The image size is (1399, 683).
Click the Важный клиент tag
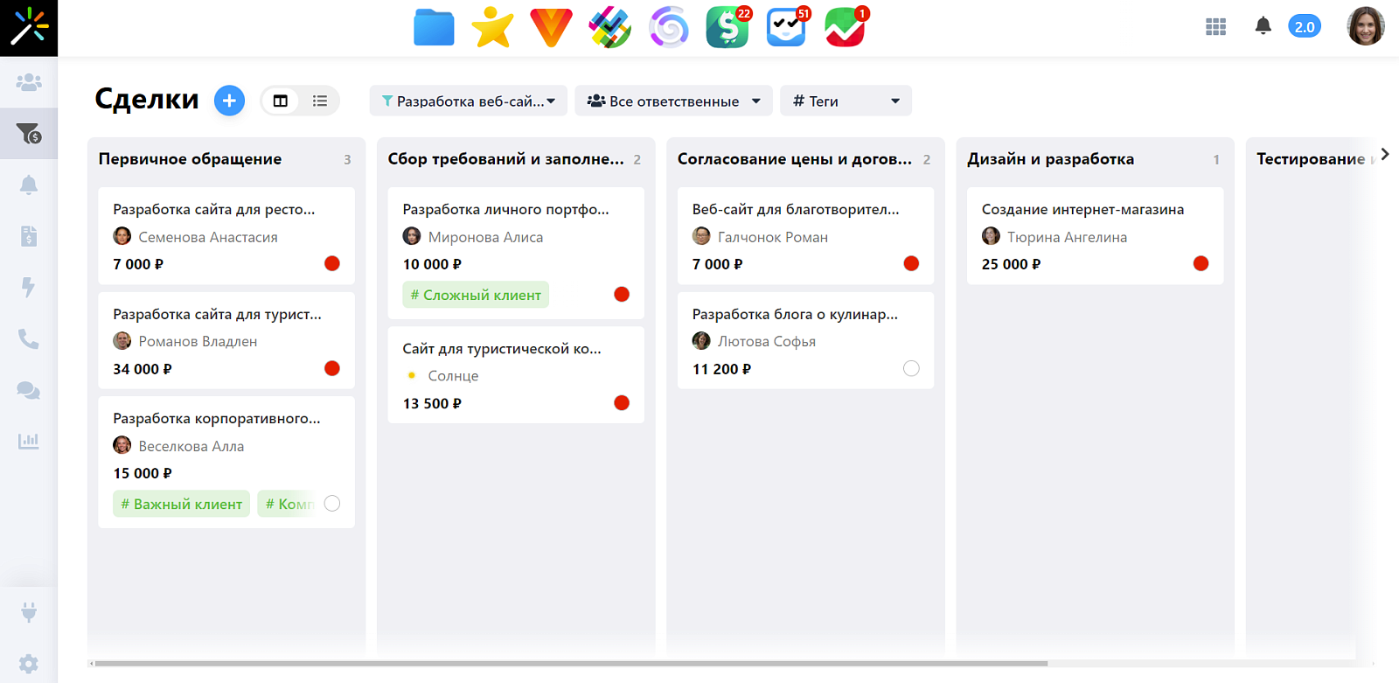tap(182, 504)
